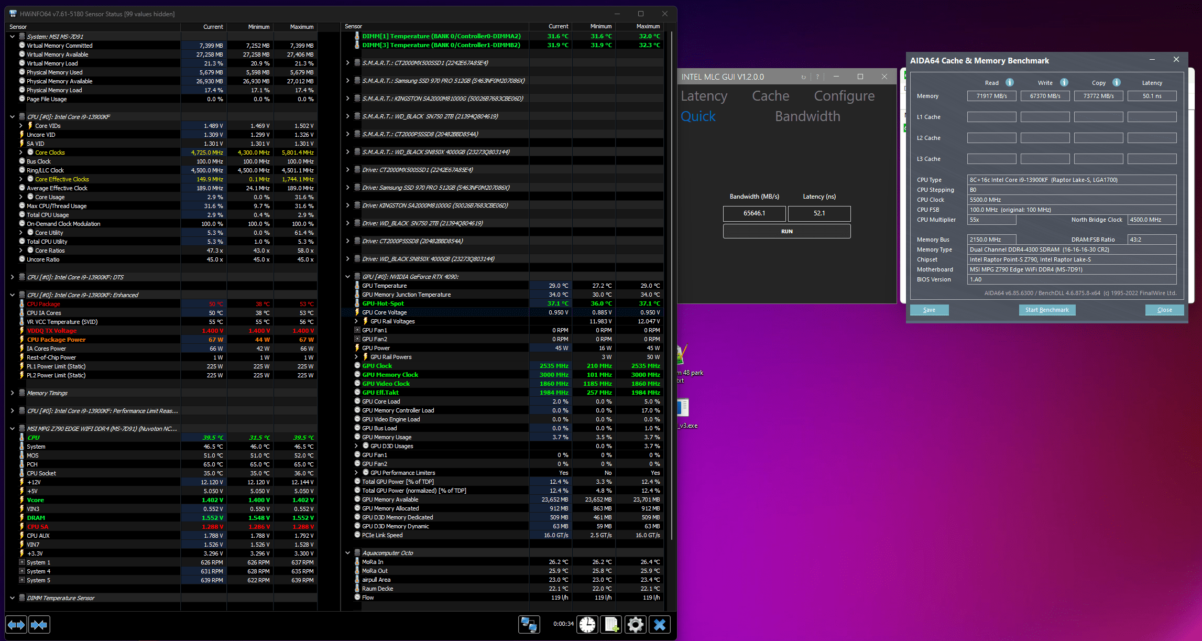Select the Quick tab in Intel MLC GUI
Image resolution: width=1202 pixels, height=641 pixels.
click(698, 116)
